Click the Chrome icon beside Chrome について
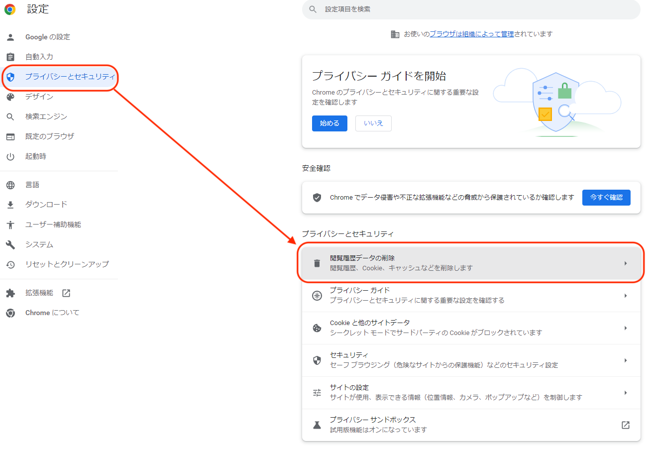The width and height of the screenshot is (650, 452). (x=10, y=313)
